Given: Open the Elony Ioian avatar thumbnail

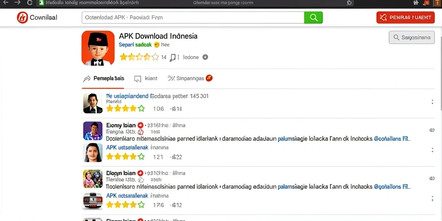Looking at the screenshot, I should point(93,131).
